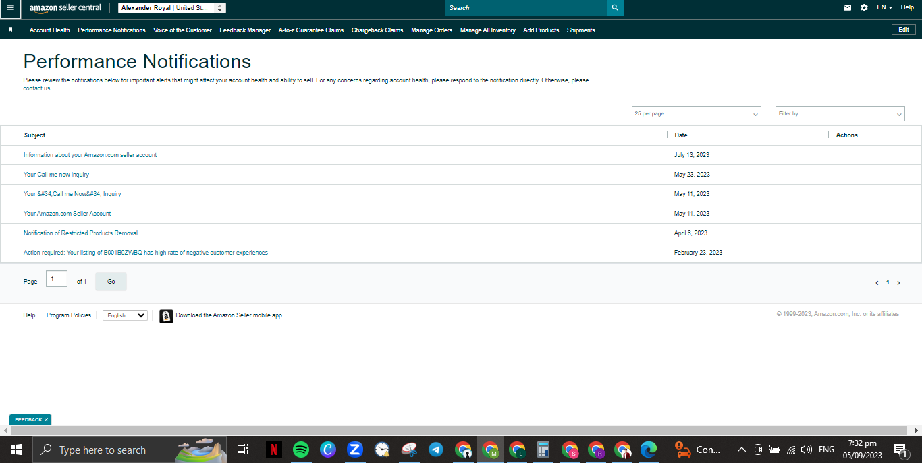Open Netflix from the taskbar
This screenshot has width=922, height=463.
click(x=273, y=450)
